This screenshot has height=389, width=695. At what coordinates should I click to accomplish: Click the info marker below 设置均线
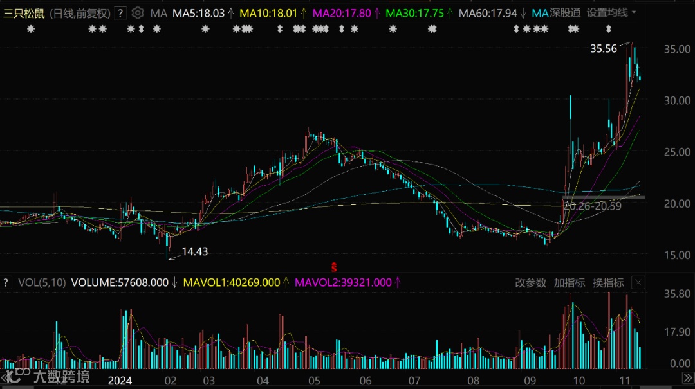point(609,29)
